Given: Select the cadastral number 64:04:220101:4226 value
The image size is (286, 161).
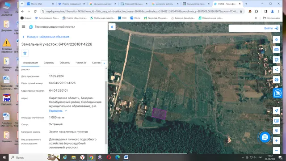Looking at the screenshot, I should (x=62, y=83).
